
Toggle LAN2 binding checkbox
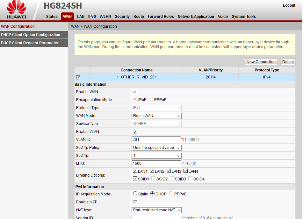coord(152,171)
